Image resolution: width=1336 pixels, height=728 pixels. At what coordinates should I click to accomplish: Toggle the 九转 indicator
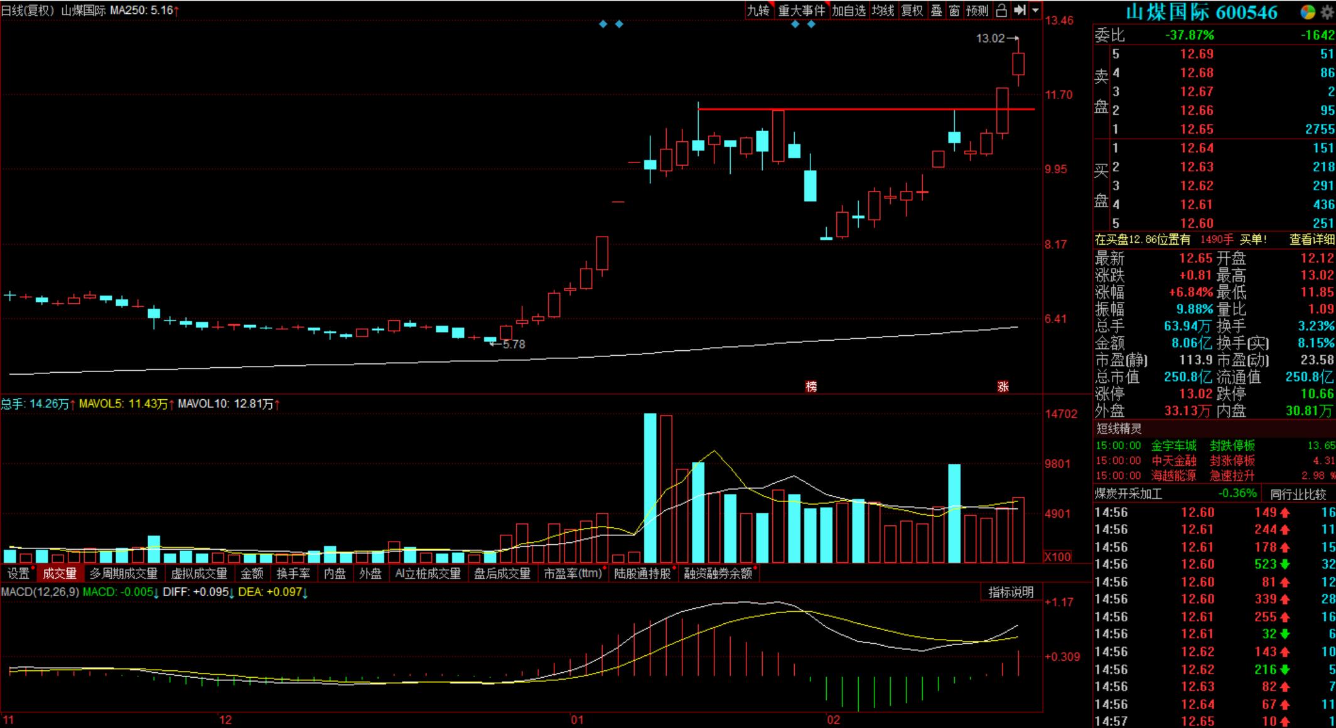pyautogui.click(x=758, y=11)
